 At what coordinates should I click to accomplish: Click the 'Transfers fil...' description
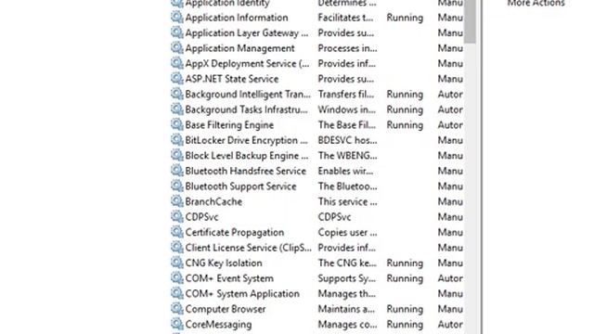(346, 95)
